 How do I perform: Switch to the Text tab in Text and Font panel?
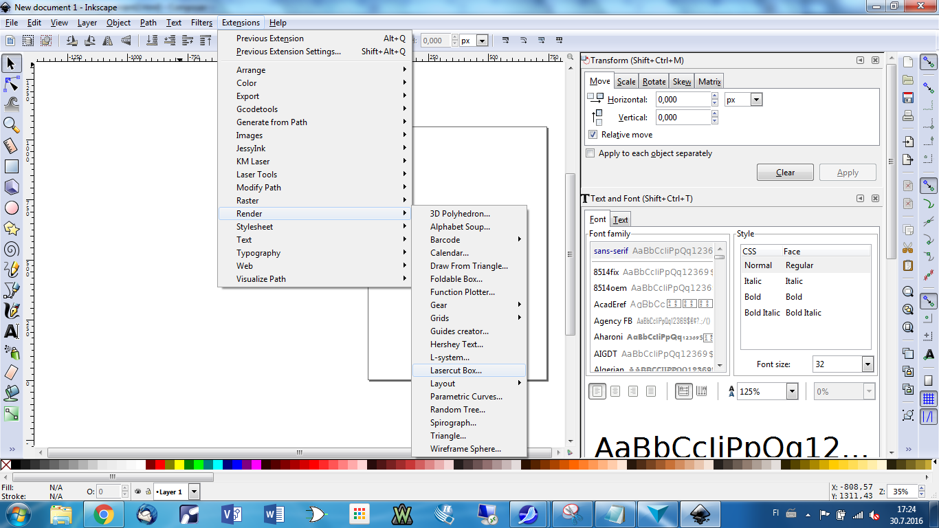point(621,220)
